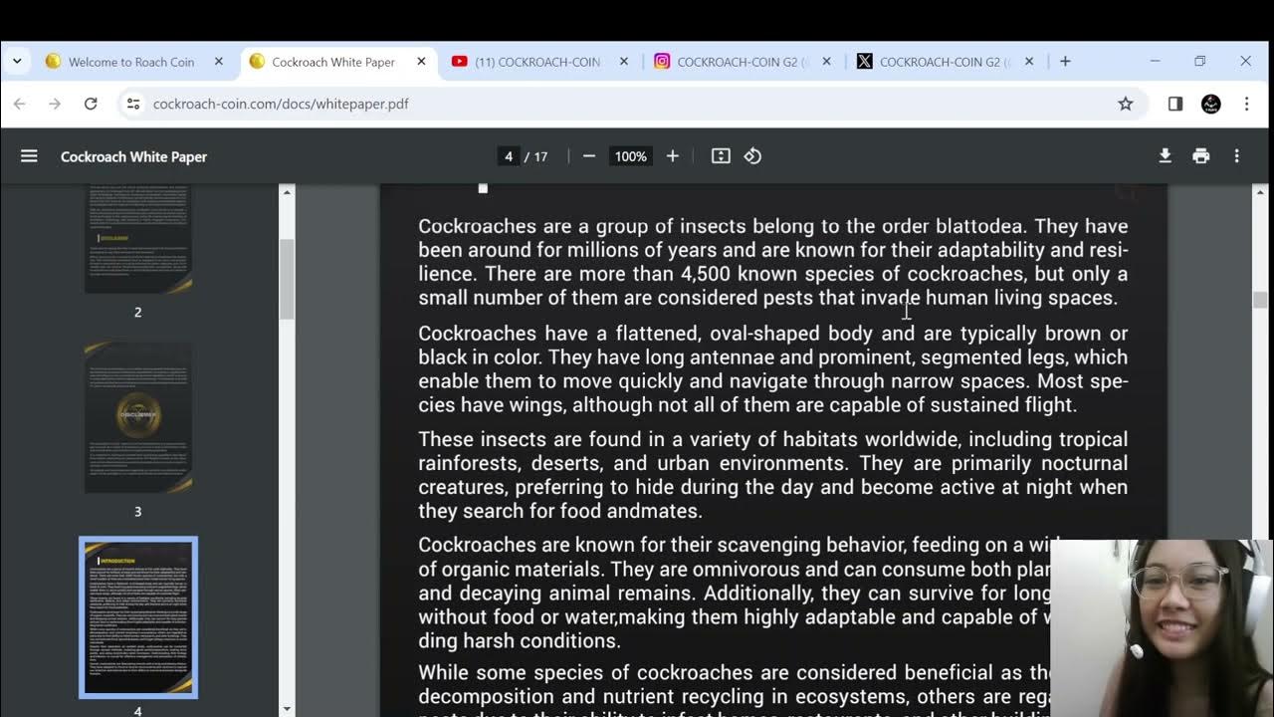This screenshot has width=1274, height=717.
Task: Print the Cockroach White Paper
Action: 1201,156
